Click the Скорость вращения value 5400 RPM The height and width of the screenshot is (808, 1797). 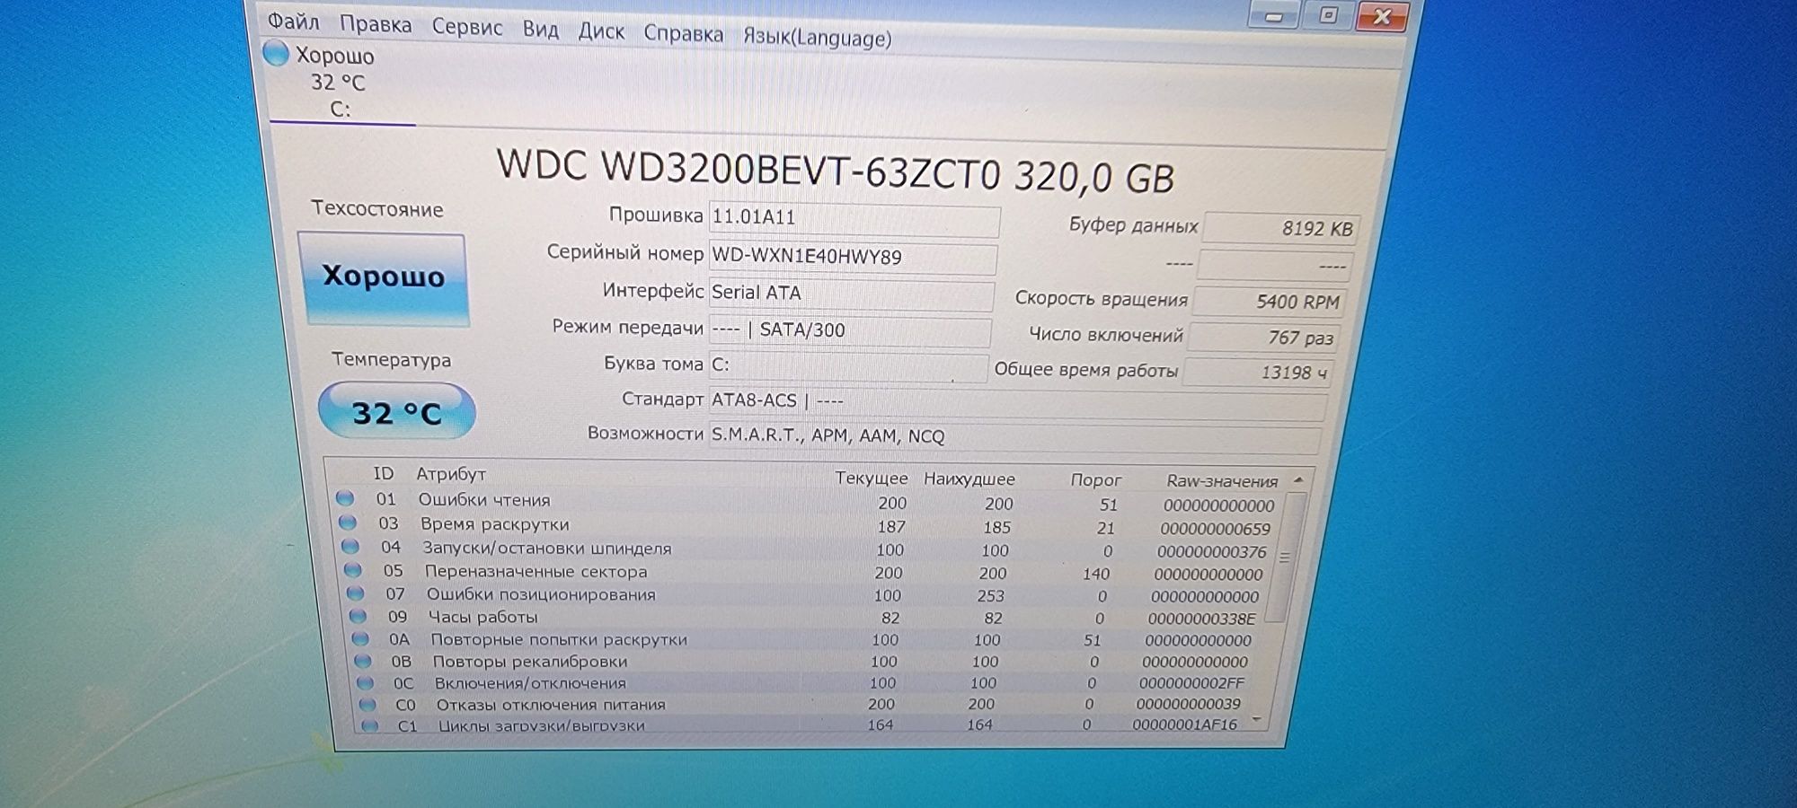click(x=1269, y=303)
